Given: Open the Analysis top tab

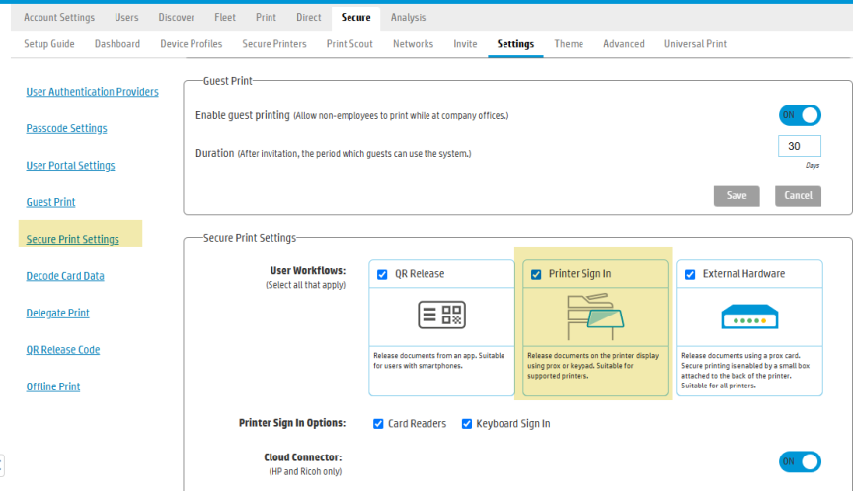Looking at the screenshot, I should [x=408, y=18].
